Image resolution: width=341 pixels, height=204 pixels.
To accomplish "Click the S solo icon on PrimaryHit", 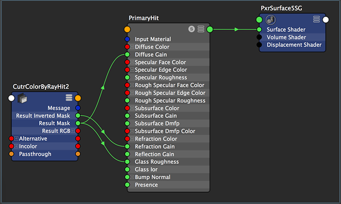I will tap(191, 29).
